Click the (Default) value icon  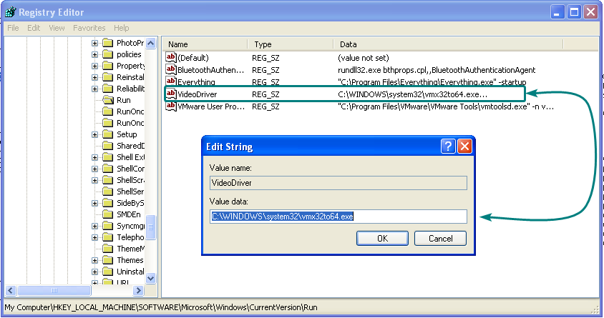[x=171, y=58]
